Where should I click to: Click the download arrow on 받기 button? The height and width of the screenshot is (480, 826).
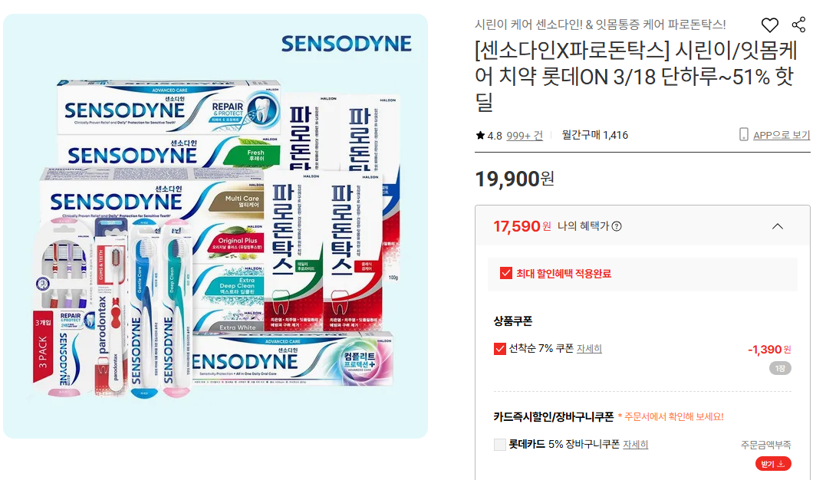pos(781,464)
